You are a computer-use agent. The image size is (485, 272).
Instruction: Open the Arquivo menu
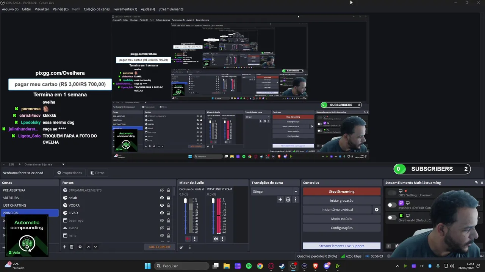click(x=10, y=9)
